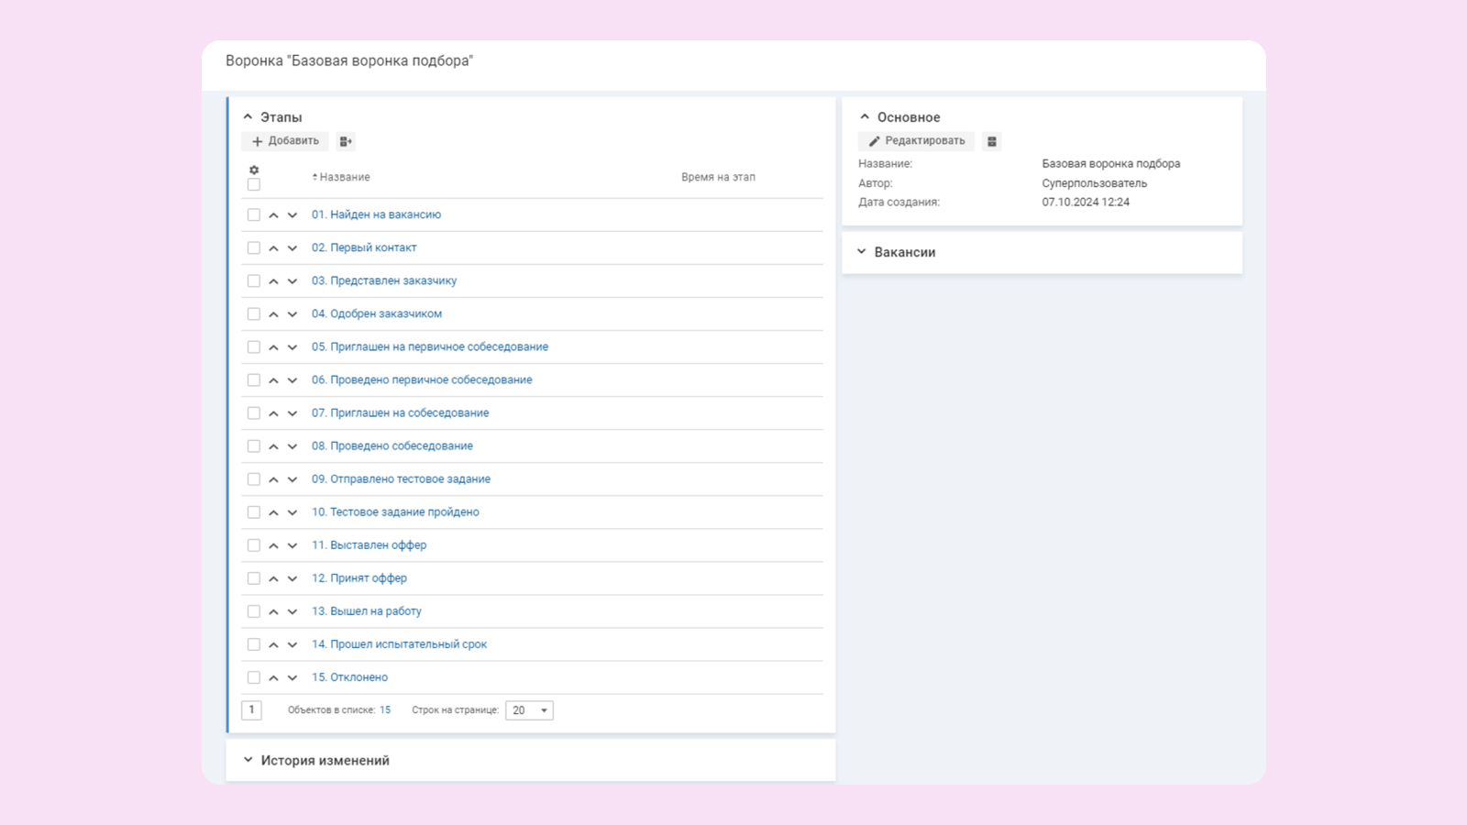Move stage 02. Первый контакт up
Image resolution: width=1467 pixels, height=825 pixels.
pos(273,248)
